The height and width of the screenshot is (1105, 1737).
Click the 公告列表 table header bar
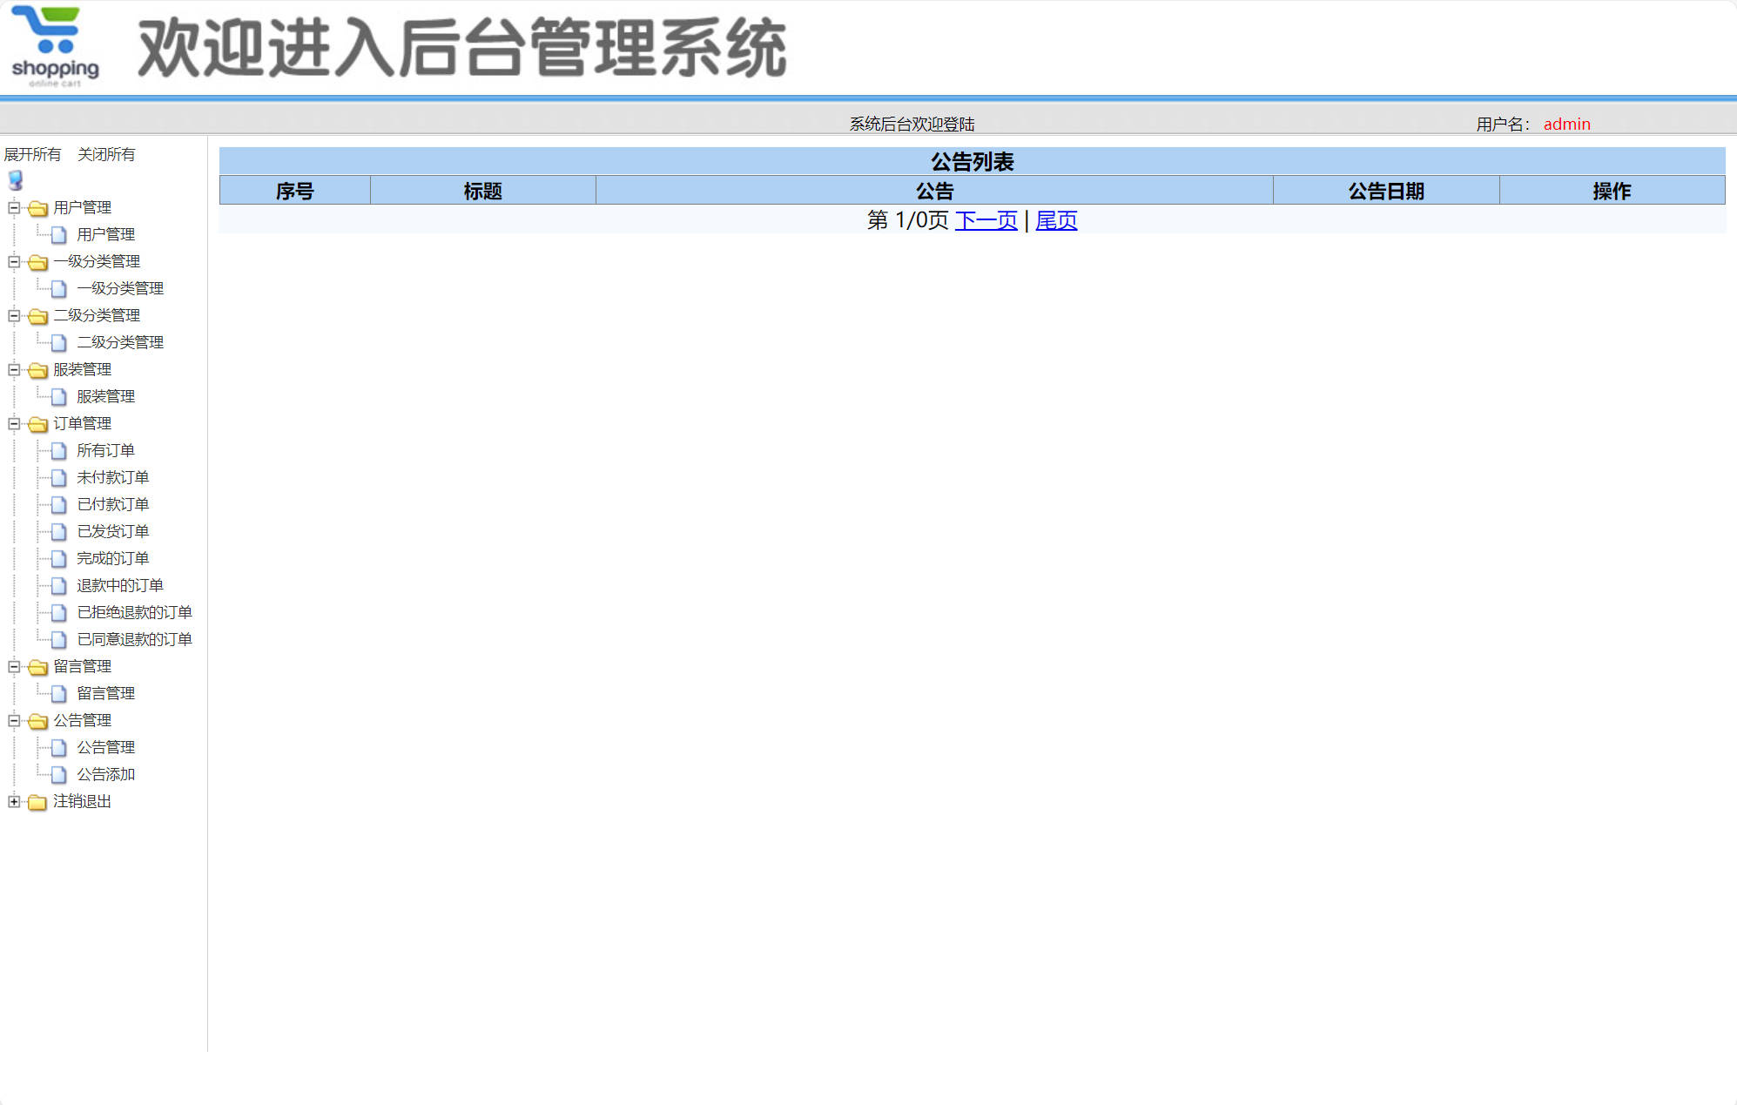[972, 161]
